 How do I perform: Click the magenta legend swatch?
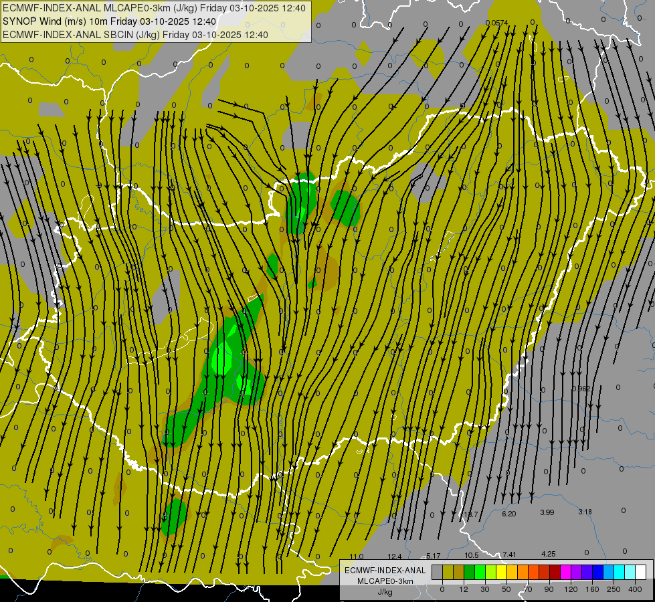pos(566,572)
